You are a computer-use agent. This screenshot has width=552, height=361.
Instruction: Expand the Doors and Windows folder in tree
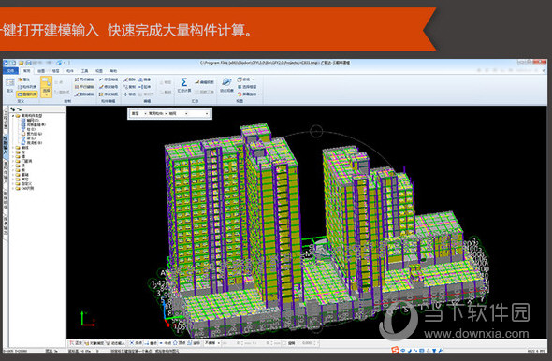click(24, 161)
